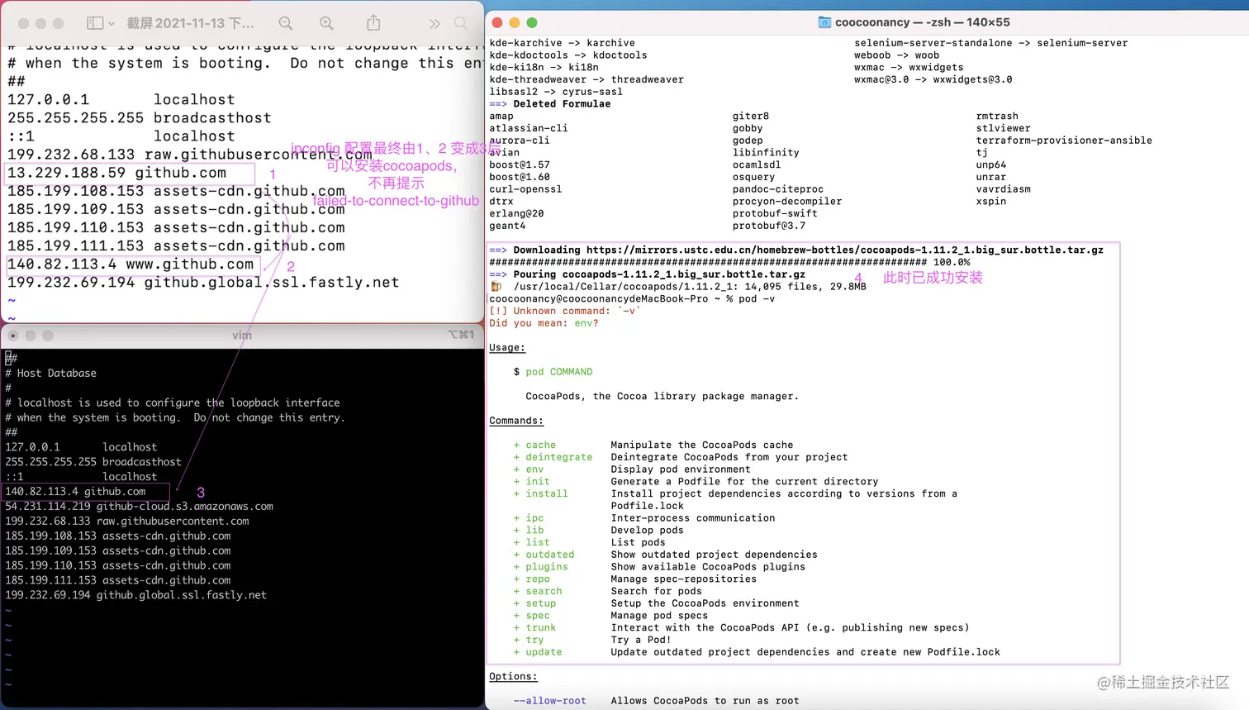Zoom in using the Preview magnifier plus icon
The width and height of the screenshot is (1249, 710).
(x=327, y=23)
